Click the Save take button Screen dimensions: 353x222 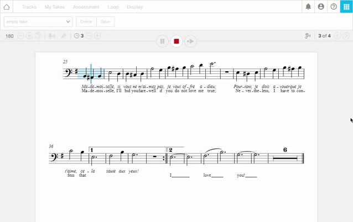coord(105,22)
